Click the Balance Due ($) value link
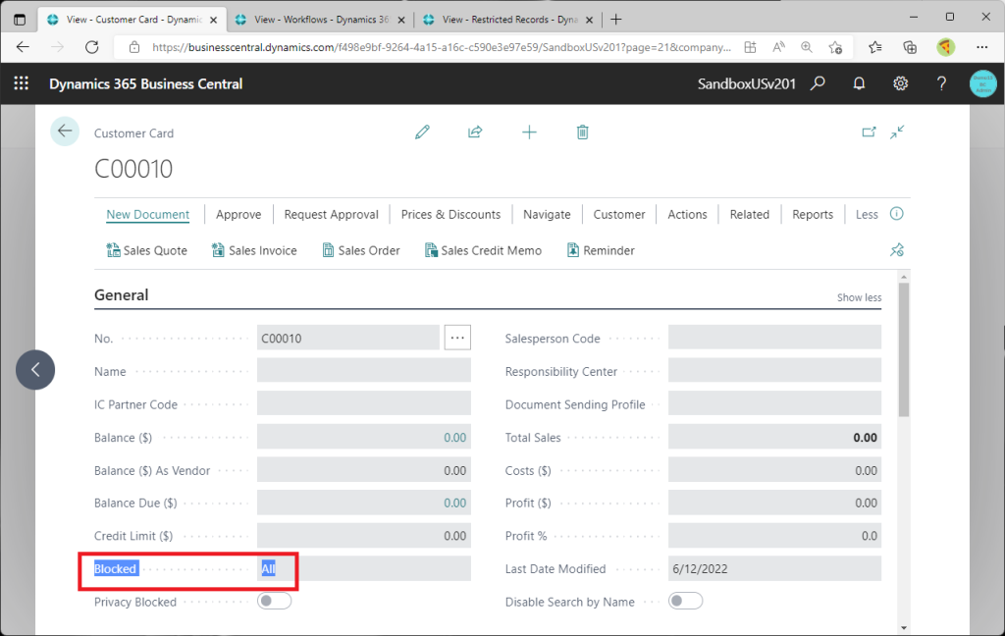The image size is (1005, 636). 455,503
